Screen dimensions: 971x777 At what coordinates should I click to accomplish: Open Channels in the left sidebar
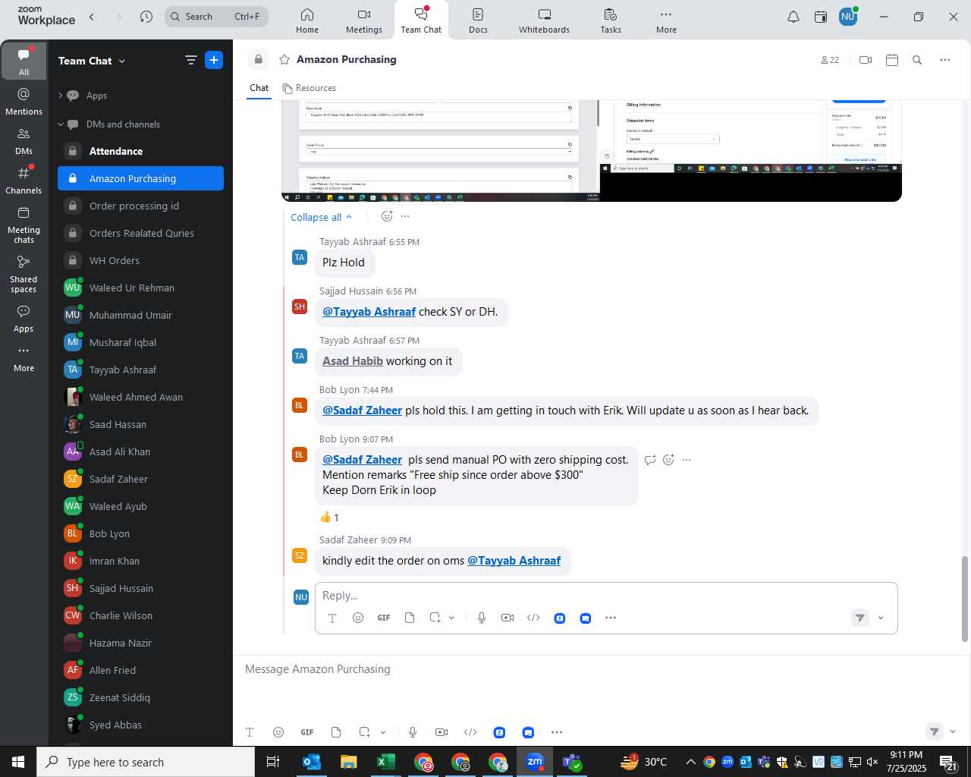coord(24,180)
